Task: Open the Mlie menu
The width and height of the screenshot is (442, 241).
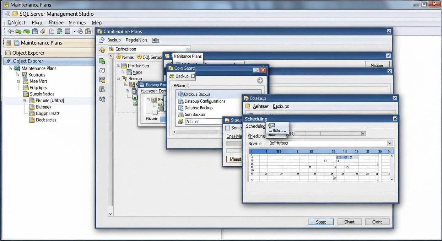Action: tap(156, 40)
